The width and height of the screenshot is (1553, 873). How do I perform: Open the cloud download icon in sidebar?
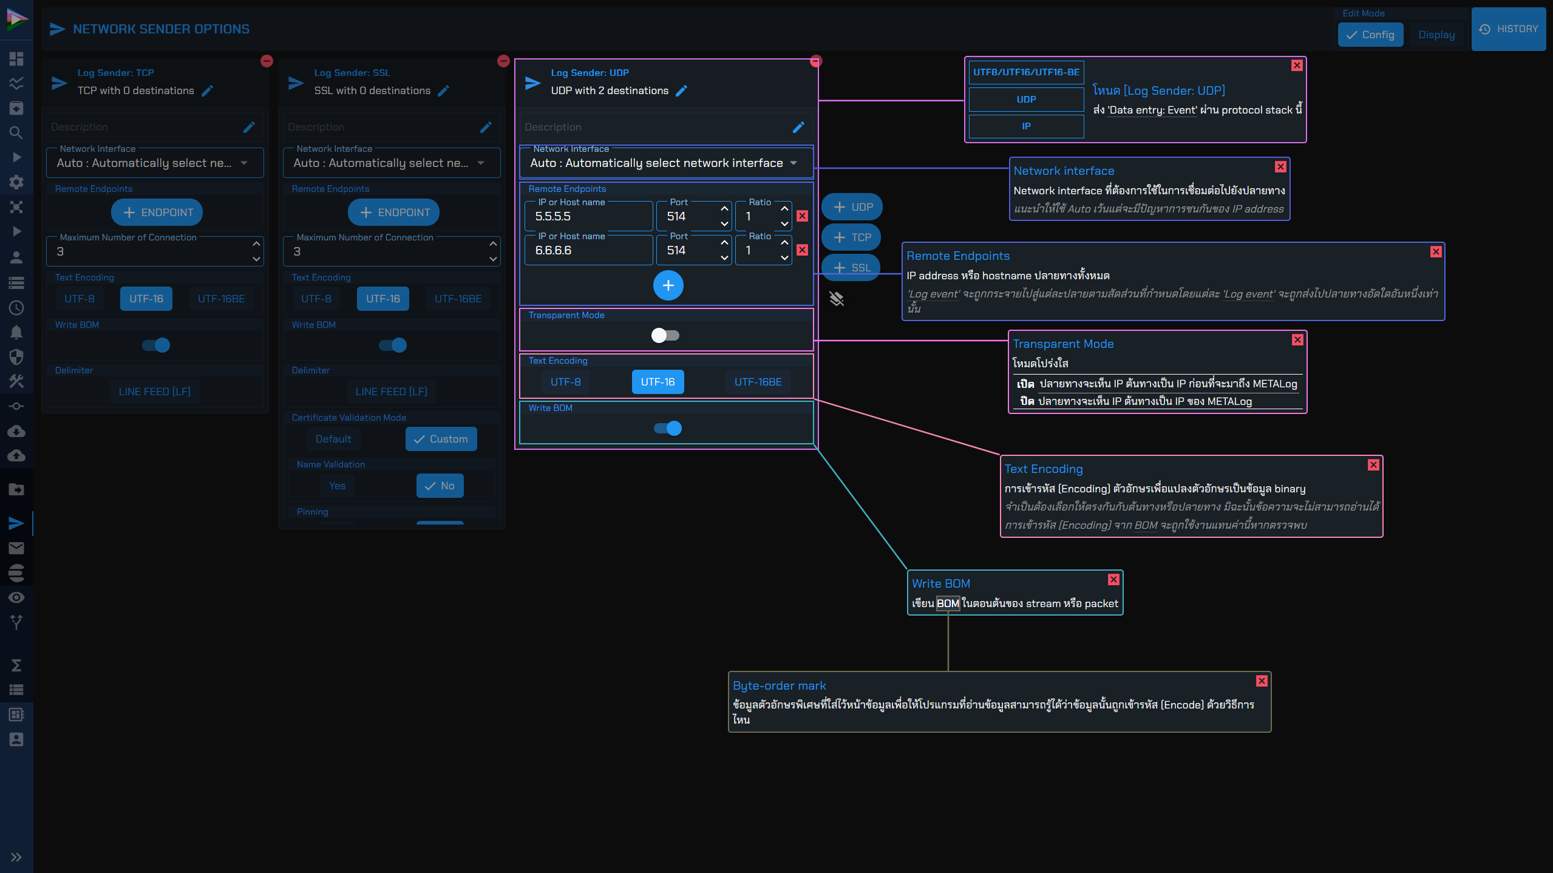tap(16, 431)
